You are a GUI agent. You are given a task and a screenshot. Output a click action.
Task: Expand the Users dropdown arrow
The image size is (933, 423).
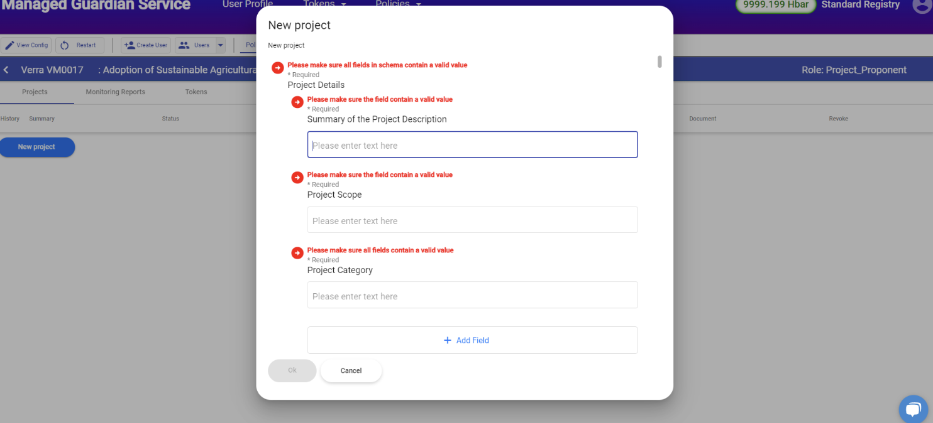click(x=220, y=45)
